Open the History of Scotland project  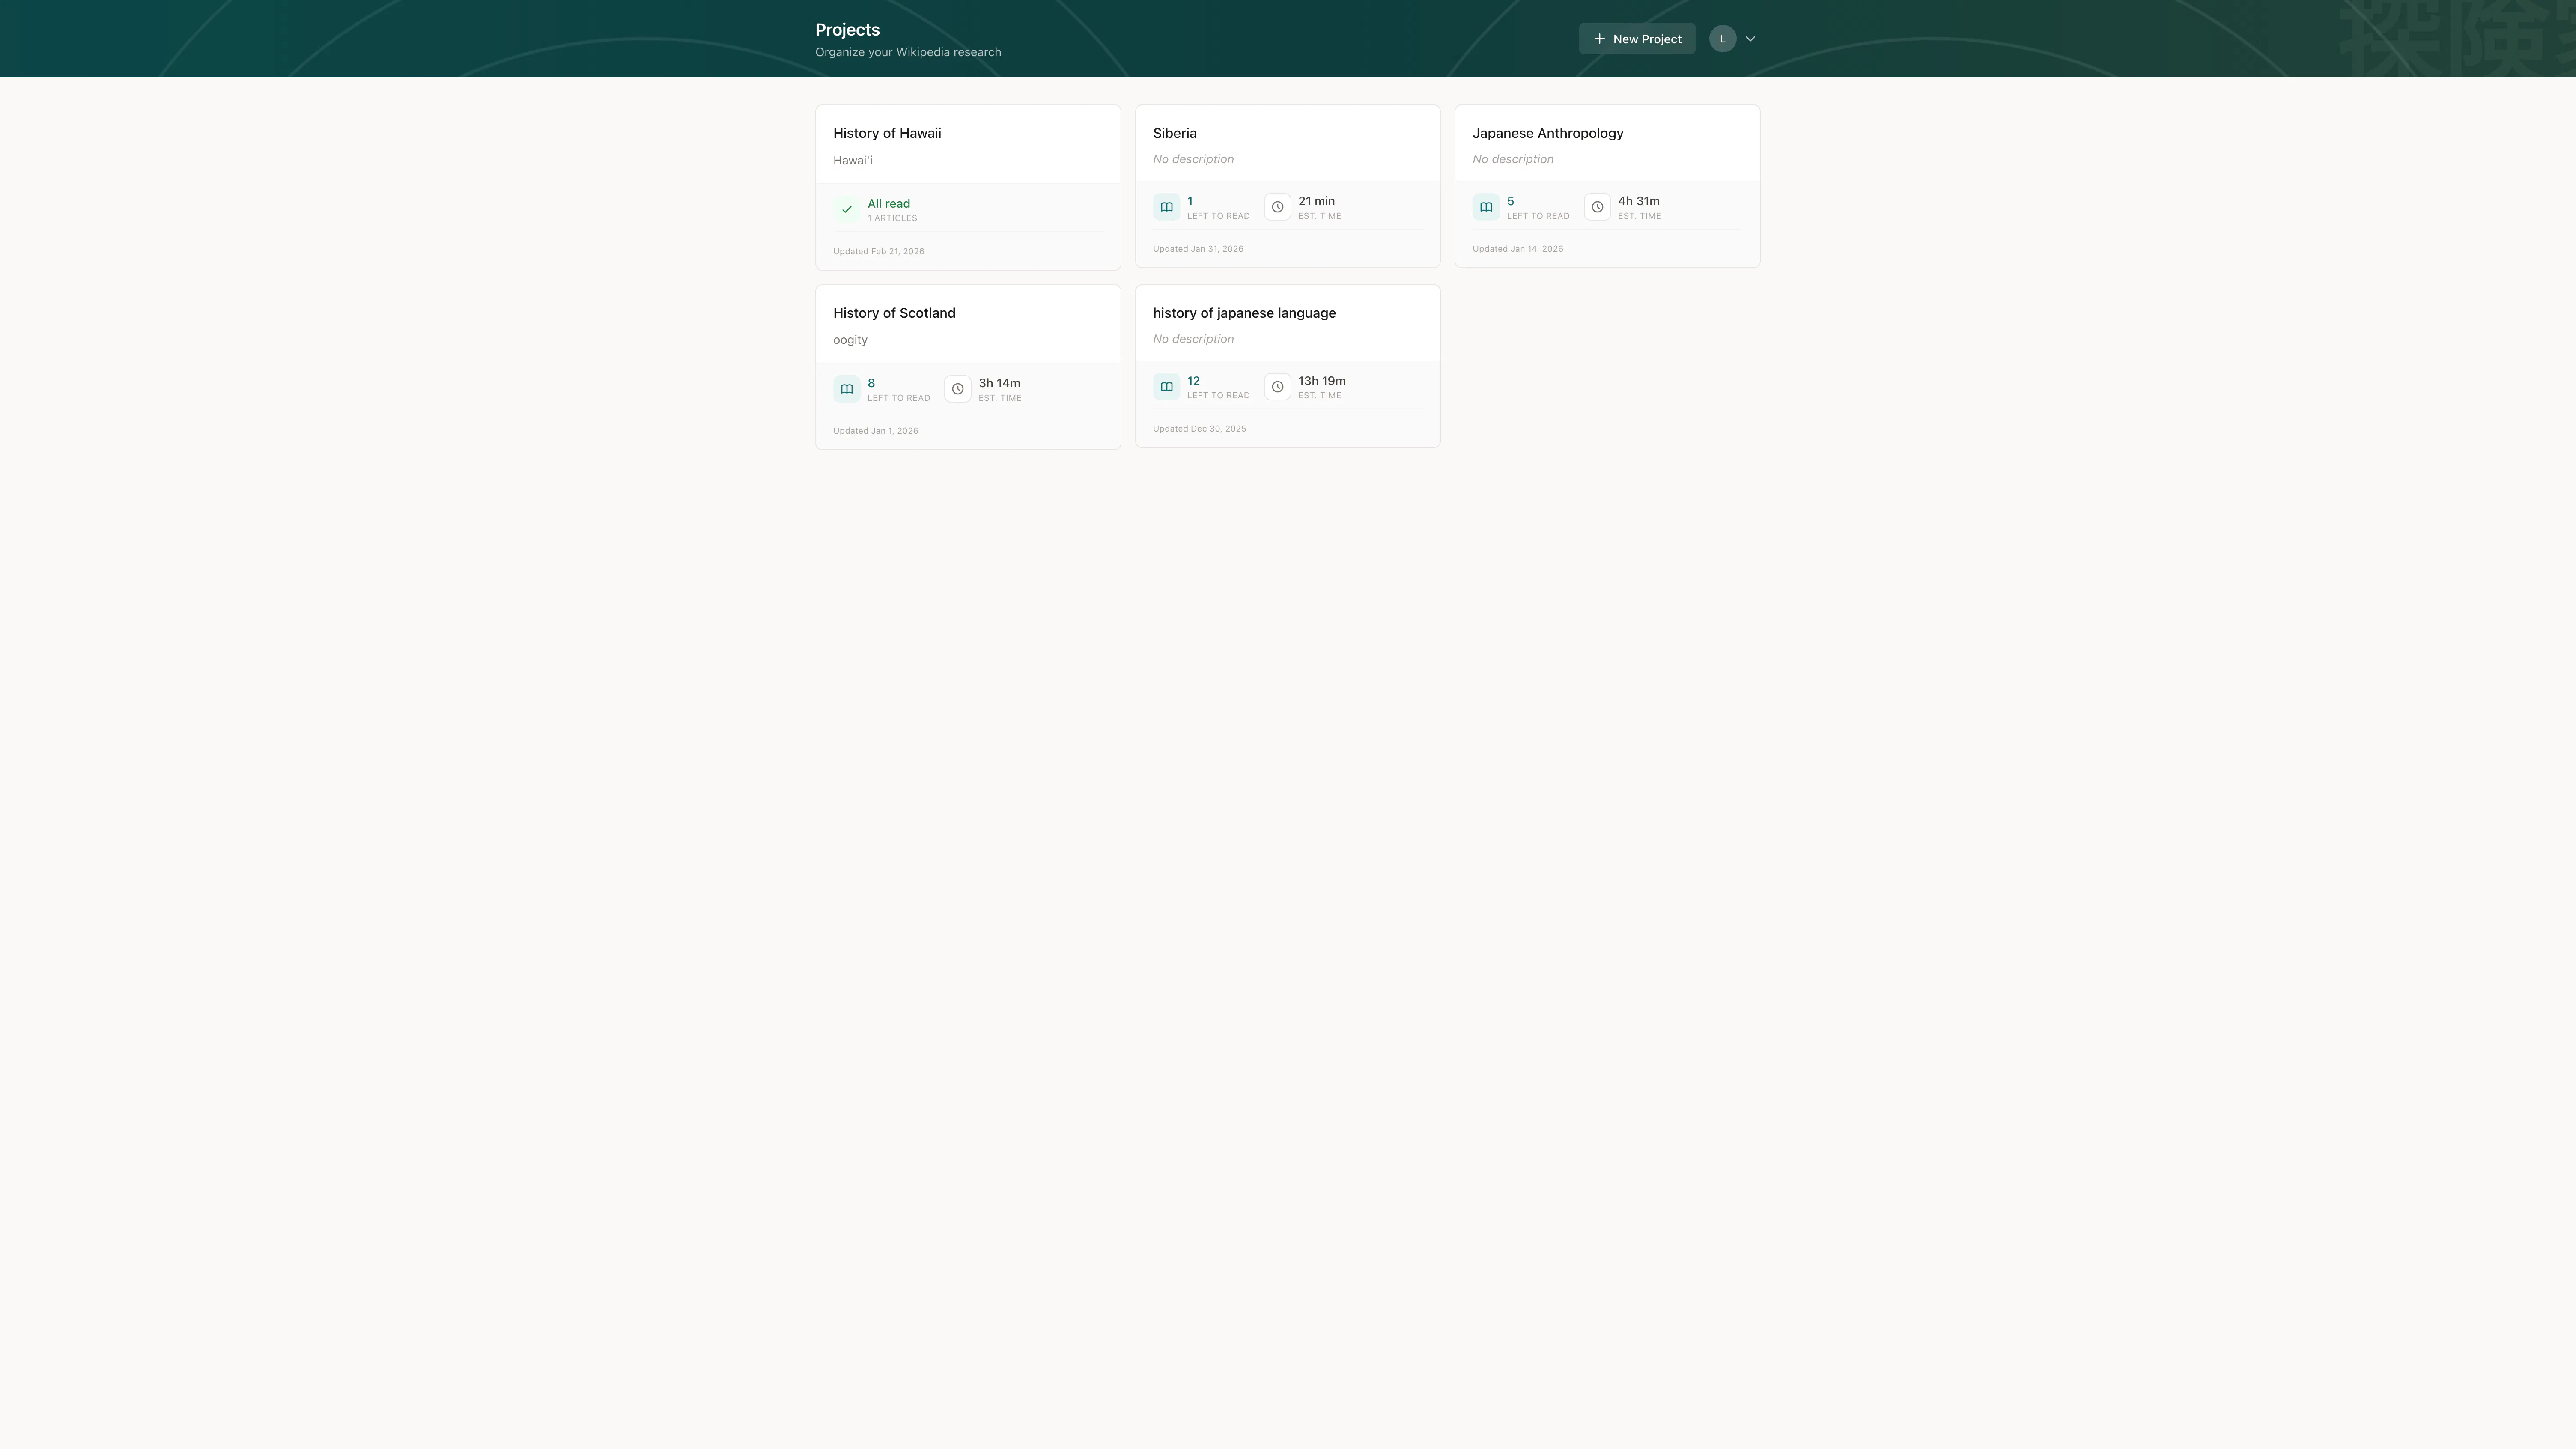(968, 367)
